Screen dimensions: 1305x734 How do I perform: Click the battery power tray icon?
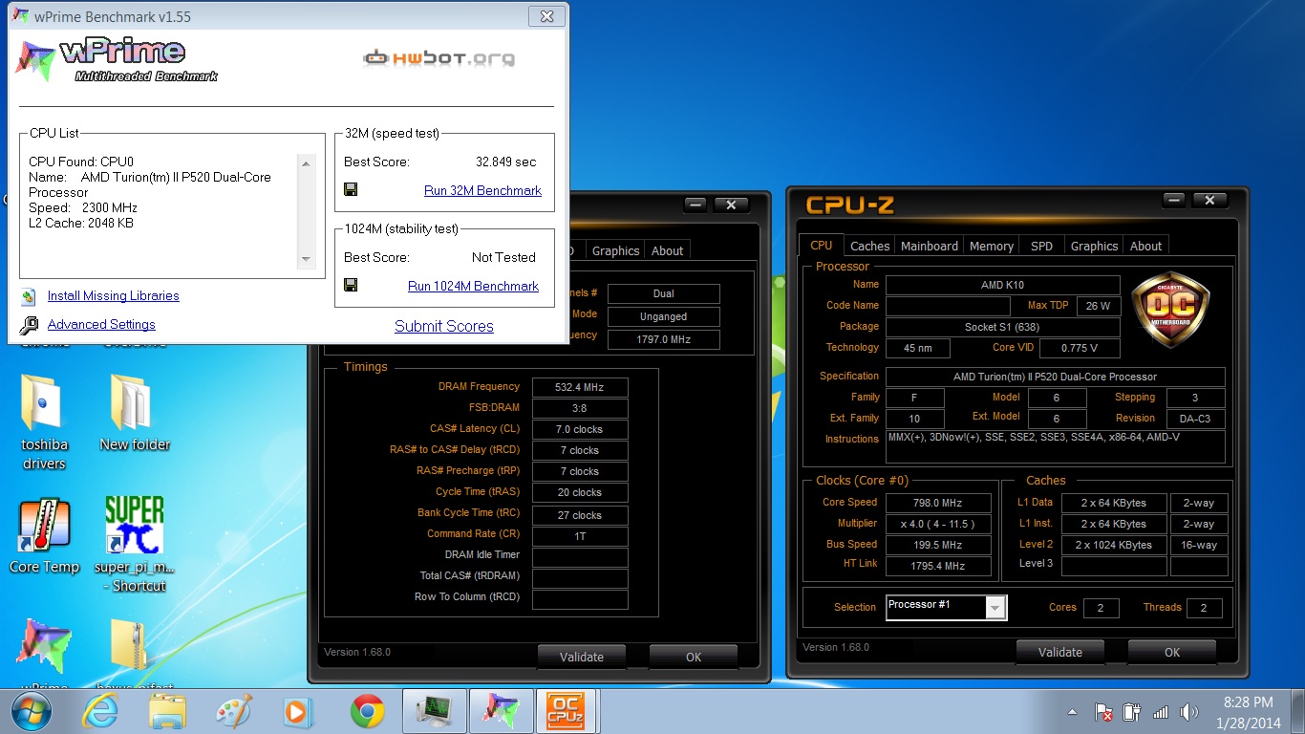(1132, 712)
